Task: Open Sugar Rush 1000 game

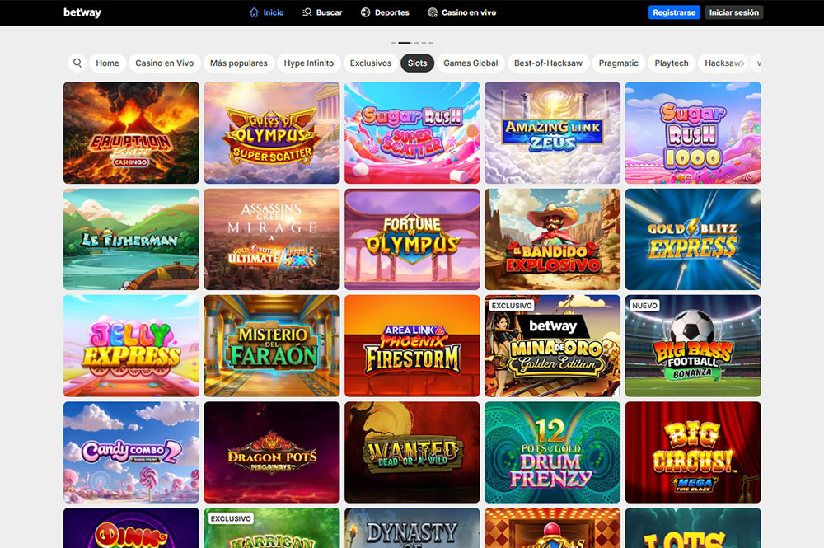Action: [x=693, y=133]
